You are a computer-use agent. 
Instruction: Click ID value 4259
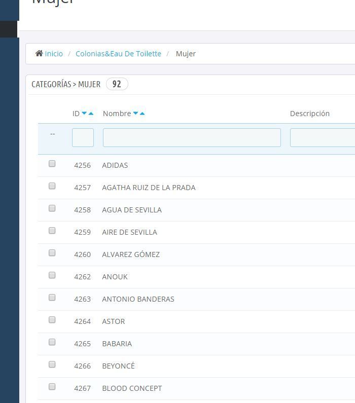pos(82,232)
